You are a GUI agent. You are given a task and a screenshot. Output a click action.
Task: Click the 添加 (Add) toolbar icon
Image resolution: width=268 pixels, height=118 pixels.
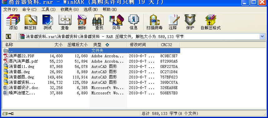pyautogui.click(x=13, y=22)
